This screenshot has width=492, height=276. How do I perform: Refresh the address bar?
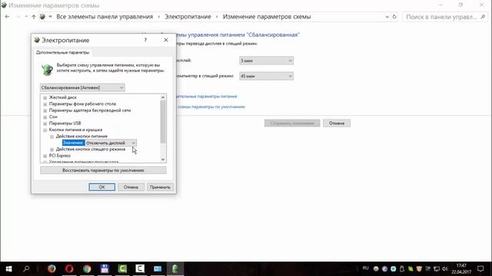[394, 17]
